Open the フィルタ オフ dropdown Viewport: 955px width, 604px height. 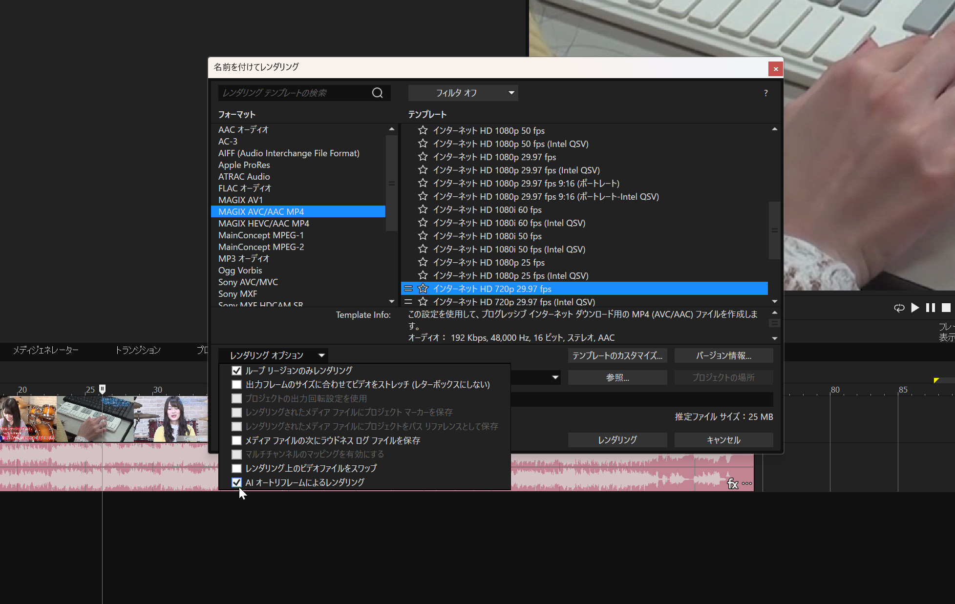tap(463, 93)
